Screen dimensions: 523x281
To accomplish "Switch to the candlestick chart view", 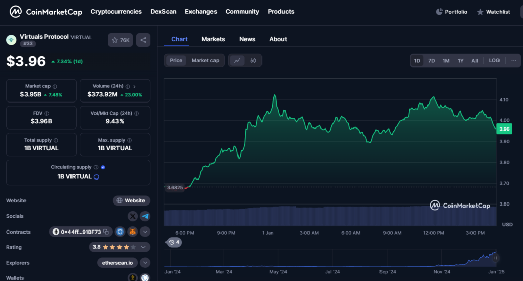I will coord(253,60).
